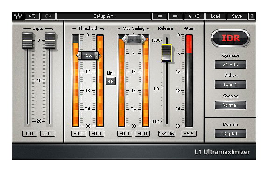Image resolution: width=268 pixels, height=172 pixels.
Task: Click the left Threshold peak readout -0.0
Action: pyautogui.click(x=79, y=133)
